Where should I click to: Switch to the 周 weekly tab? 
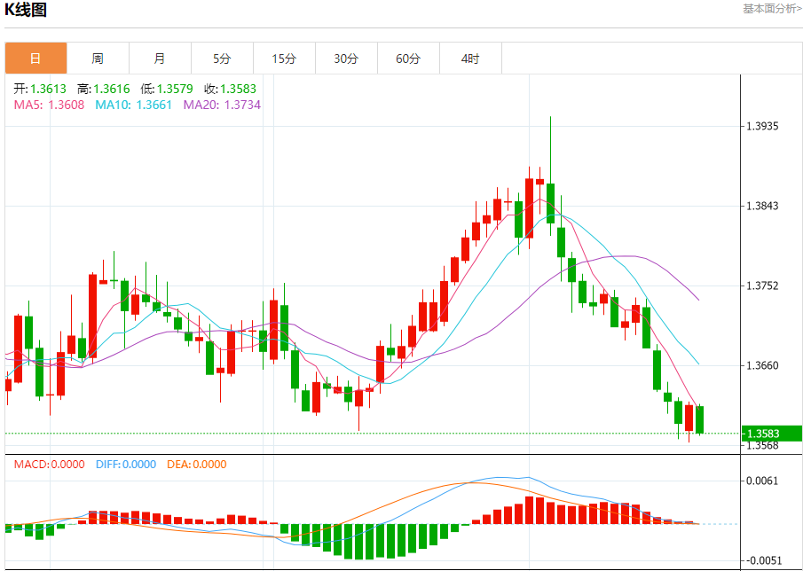(98, 59)
